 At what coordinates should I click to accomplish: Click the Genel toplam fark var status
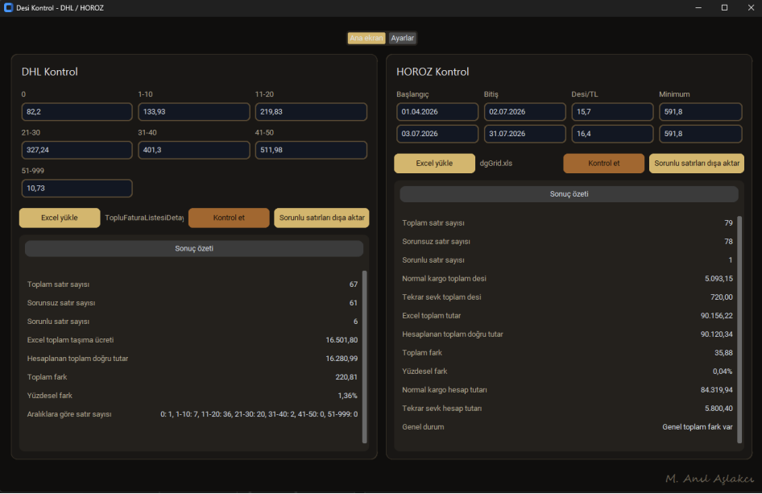698,427
